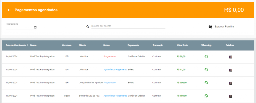Viewport: 256px width, 103px height.
Task: Focus the Buscar por cliente search box
Action: (x=128, y=26)
